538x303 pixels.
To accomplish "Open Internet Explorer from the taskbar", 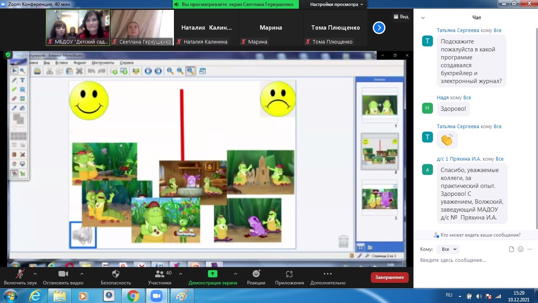I will coord(36,295).
